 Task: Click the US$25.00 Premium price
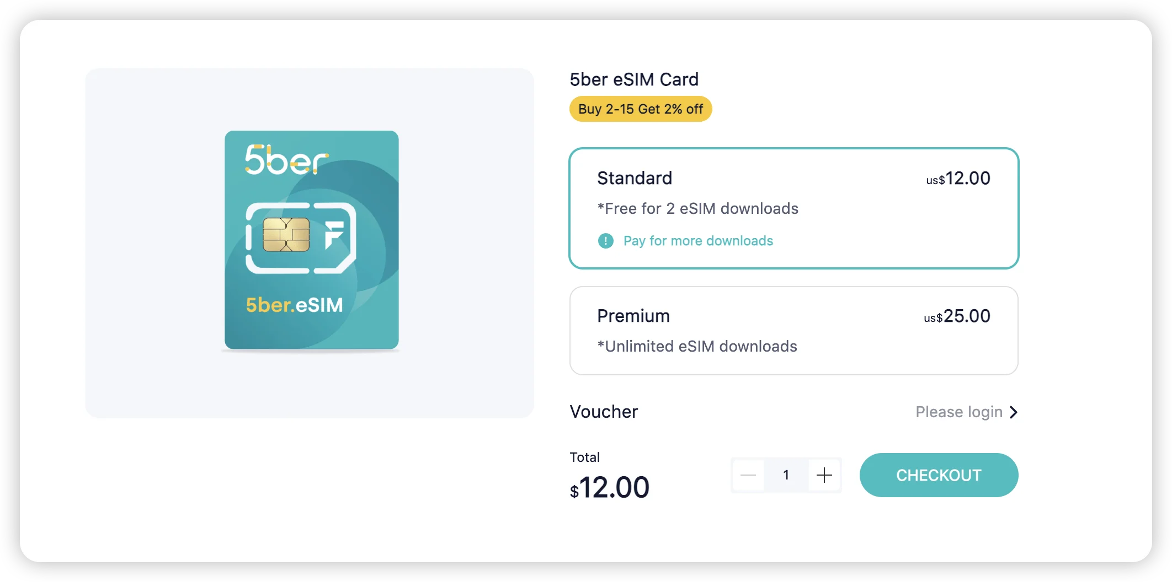[x=957, y=316]
